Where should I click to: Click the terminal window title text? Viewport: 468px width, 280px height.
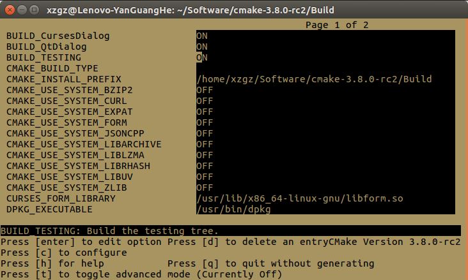(191, 10)
